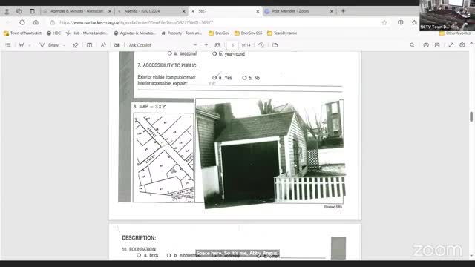Screen dimensions: 475x267
Task: Open Town of Nantucket bookmark
Action: [22, 33]
